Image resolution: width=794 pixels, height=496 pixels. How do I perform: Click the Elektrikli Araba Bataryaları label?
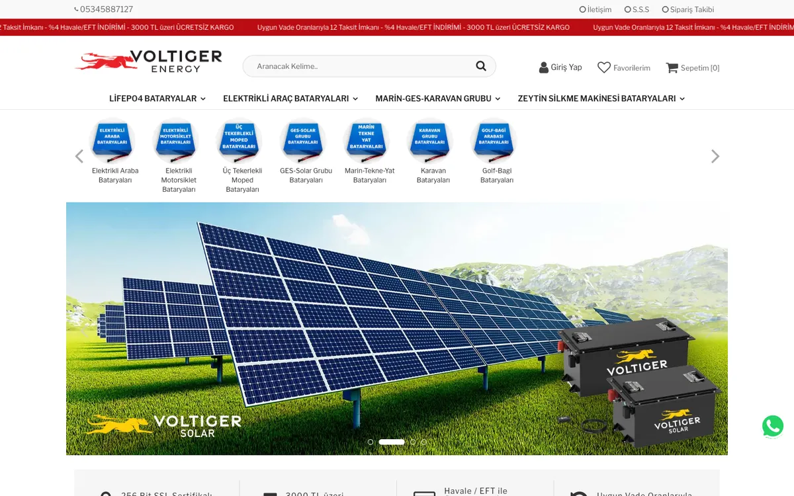click(x=115, y=175)
